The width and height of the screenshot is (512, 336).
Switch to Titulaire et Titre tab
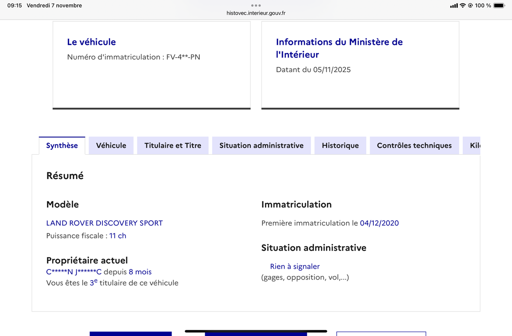click(x=173, y=145)
